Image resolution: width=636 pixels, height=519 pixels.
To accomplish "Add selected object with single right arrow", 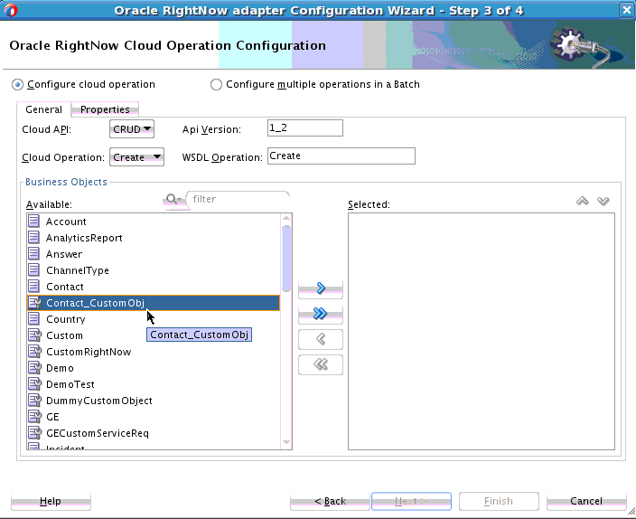I will [321, 288].
